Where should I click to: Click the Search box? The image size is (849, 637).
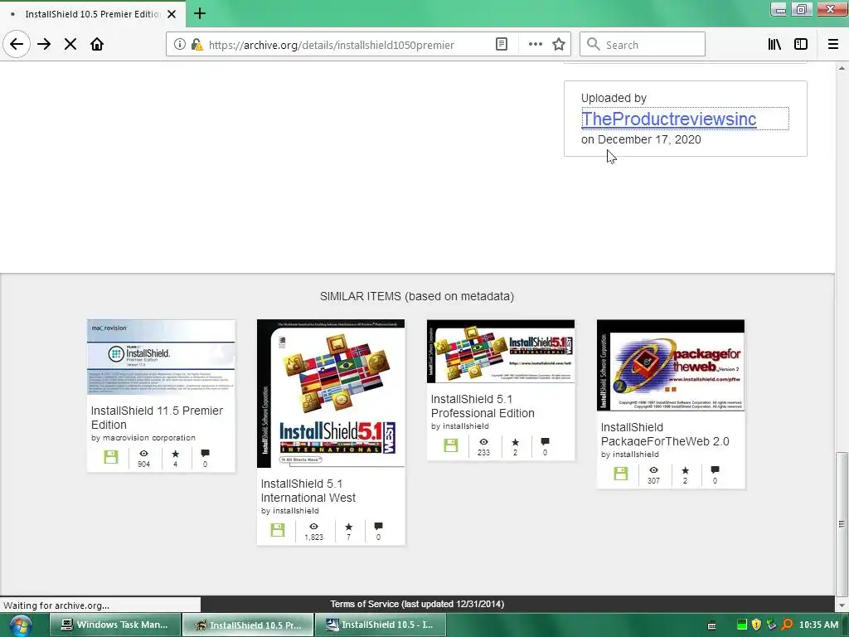[643, 45]
